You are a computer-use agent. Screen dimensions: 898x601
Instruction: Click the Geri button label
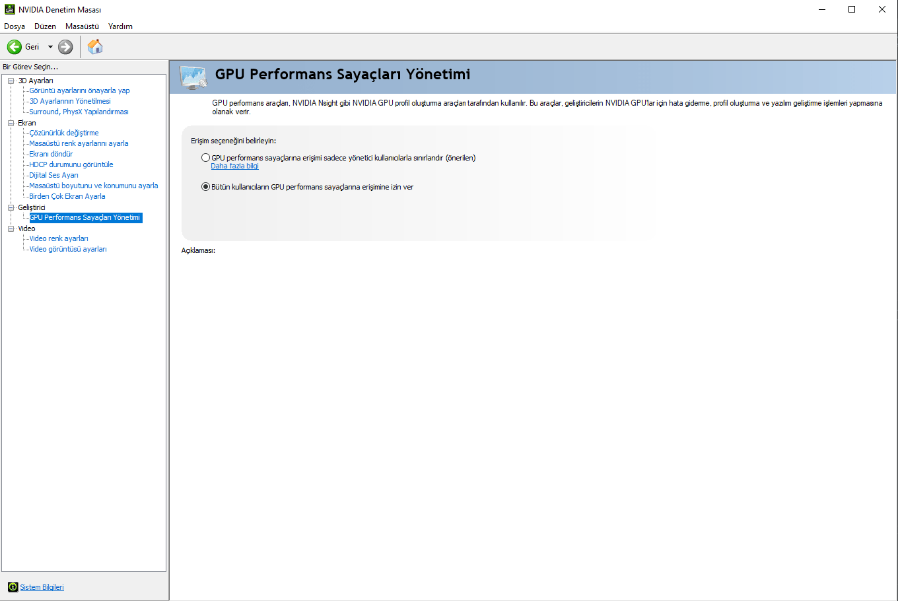click(x=32, y=47)
